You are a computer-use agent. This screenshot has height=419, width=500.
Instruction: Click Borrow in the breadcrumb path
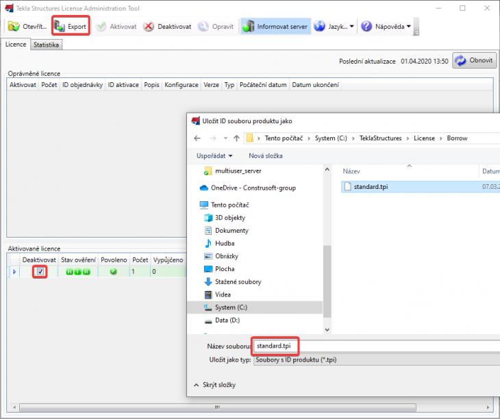point(457,138)
